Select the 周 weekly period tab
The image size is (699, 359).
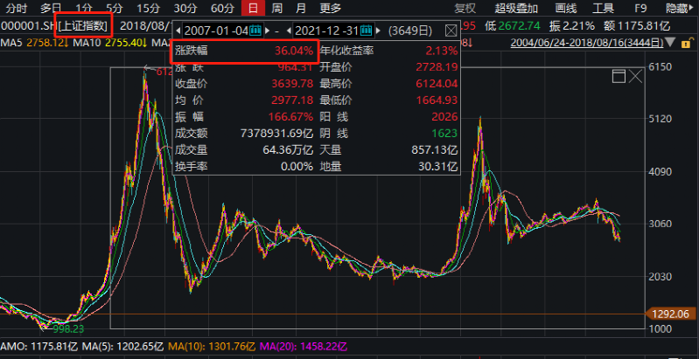[x=276, y=8]
